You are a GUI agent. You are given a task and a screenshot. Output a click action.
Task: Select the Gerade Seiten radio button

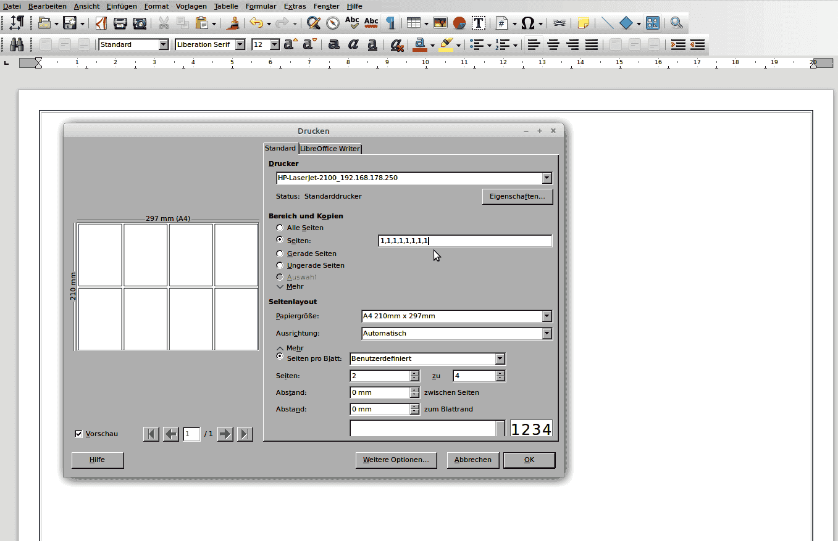point(280,254)
